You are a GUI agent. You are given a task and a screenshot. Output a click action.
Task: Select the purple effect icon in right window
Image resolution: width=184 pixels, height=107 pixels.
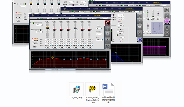(x=167, y=22)
